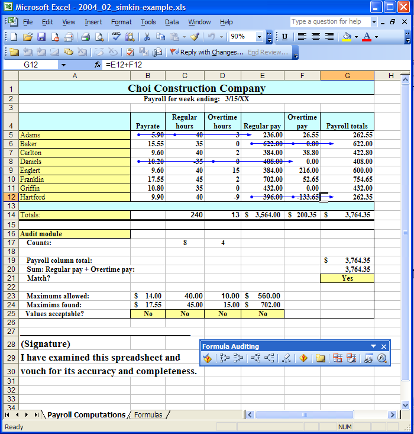Click the Error Checking icon in Formula Auditing
The width and height of the screenshot is (414, 434).
(x=208, y=358)
